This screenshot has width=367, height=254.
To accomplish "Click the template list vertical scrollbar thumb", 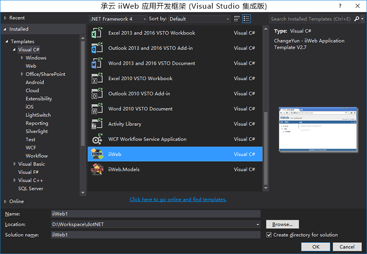I will click(x=266, y=149).
